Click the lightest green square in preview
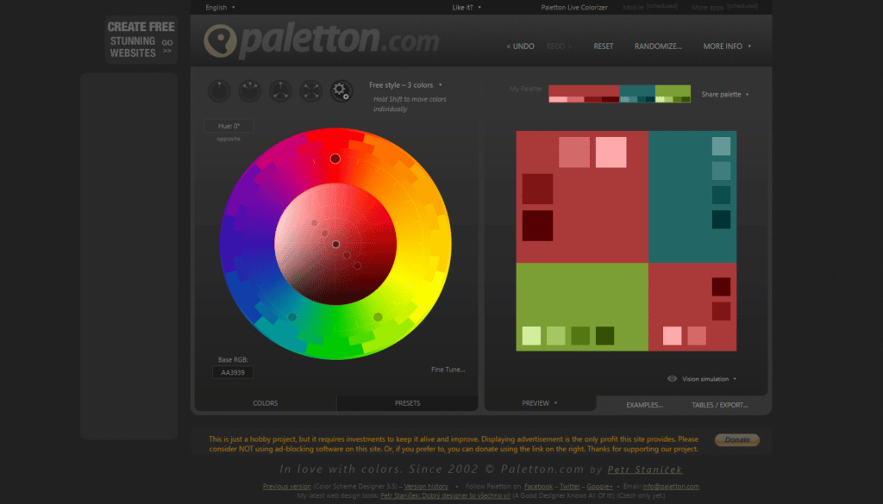Image resolution: width=883 pixels, height=504 pixels. (531, 336)
